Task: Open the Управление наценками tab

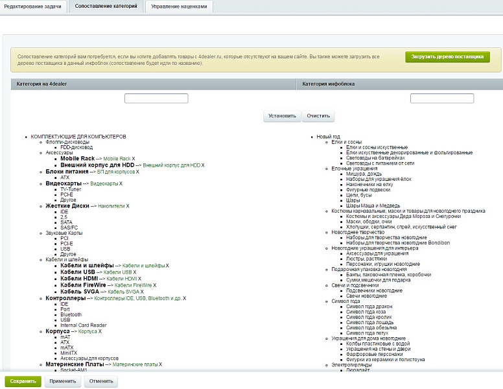Action: pyautogui.click(x=180, y=6)
